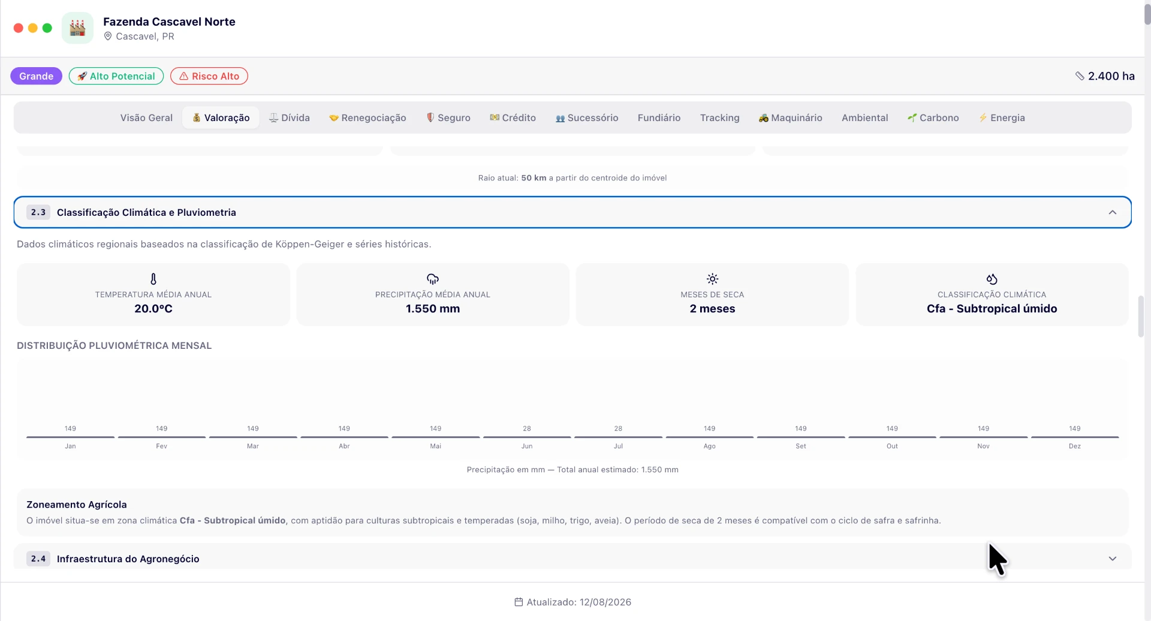Click the Alto Potencial badge
The height and width of the screenshot is (621, 1151).
click(x=116, y=76)
